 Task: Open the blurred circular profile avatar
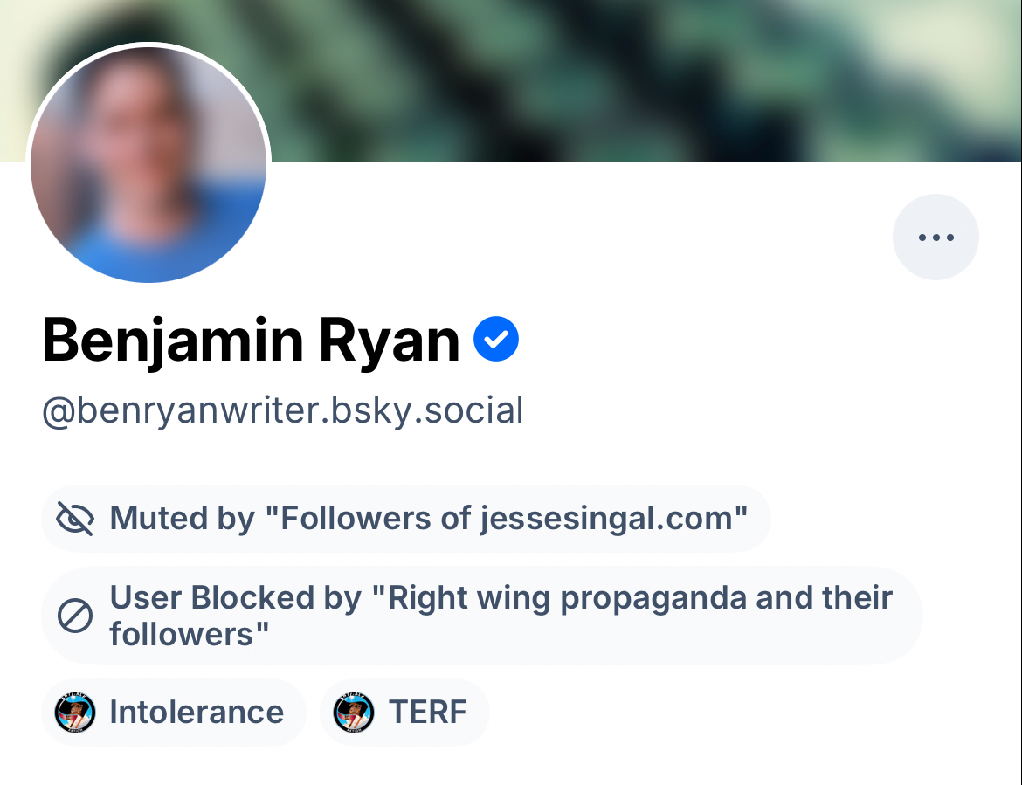pyautogui.click(x=148, y=164)
